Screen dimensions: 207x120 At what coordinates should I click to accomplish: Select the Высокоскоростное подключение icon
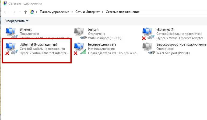(x=148, y=48)
